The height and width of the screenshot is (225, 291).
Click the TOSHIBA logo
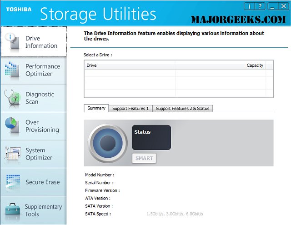[x=19, y=9]
